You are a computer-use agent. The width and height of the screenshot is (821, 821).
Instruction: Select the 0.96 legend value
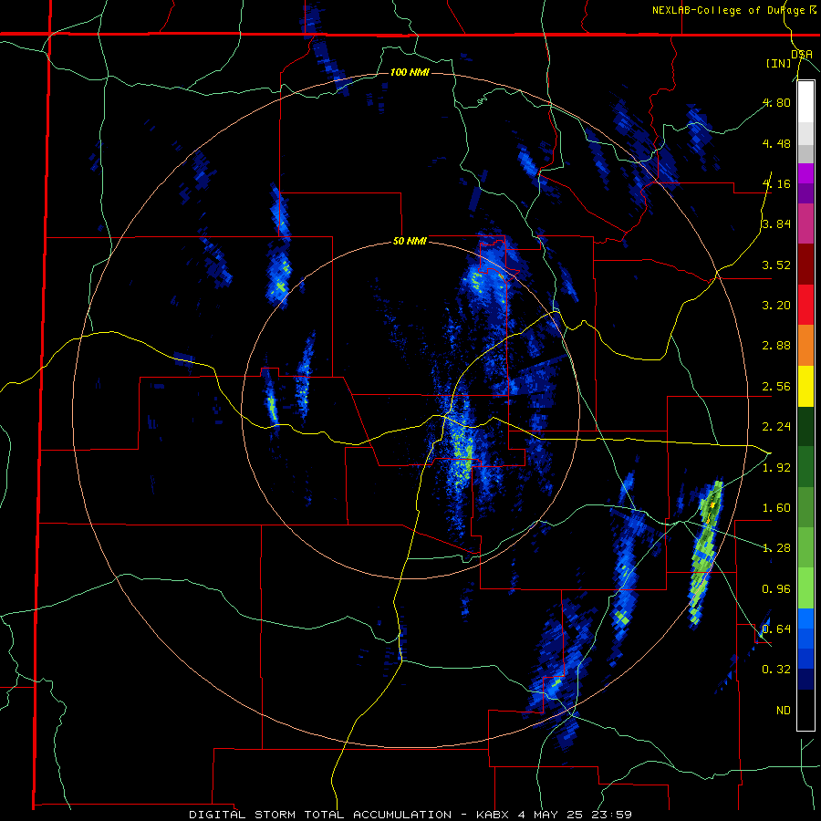[x=776, y=589]
